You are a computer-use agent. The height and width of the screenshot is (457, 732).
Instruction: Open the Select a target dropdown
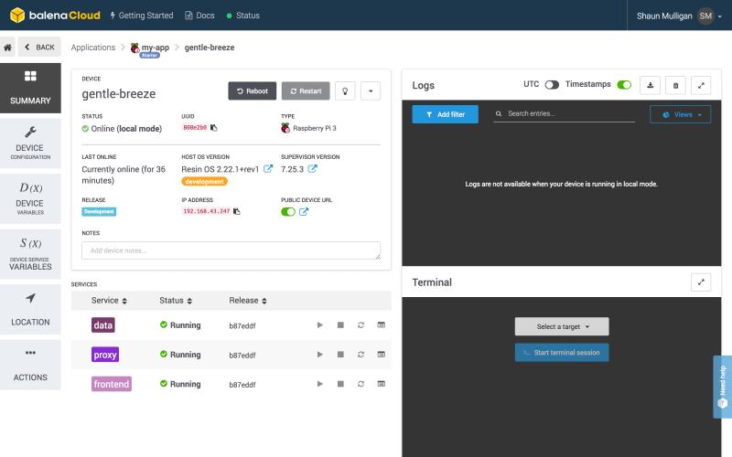[562, 326]
